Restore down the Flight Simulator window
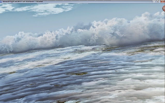The image size is (165, 103). click(158, 2)
